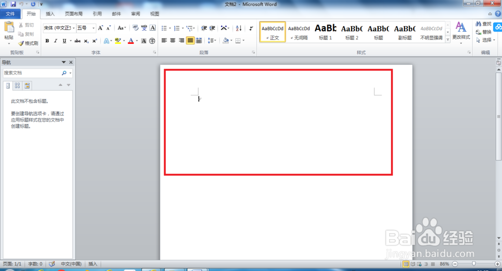
Task: Click the yellow text highlight button
Action: tap(118, 41)
